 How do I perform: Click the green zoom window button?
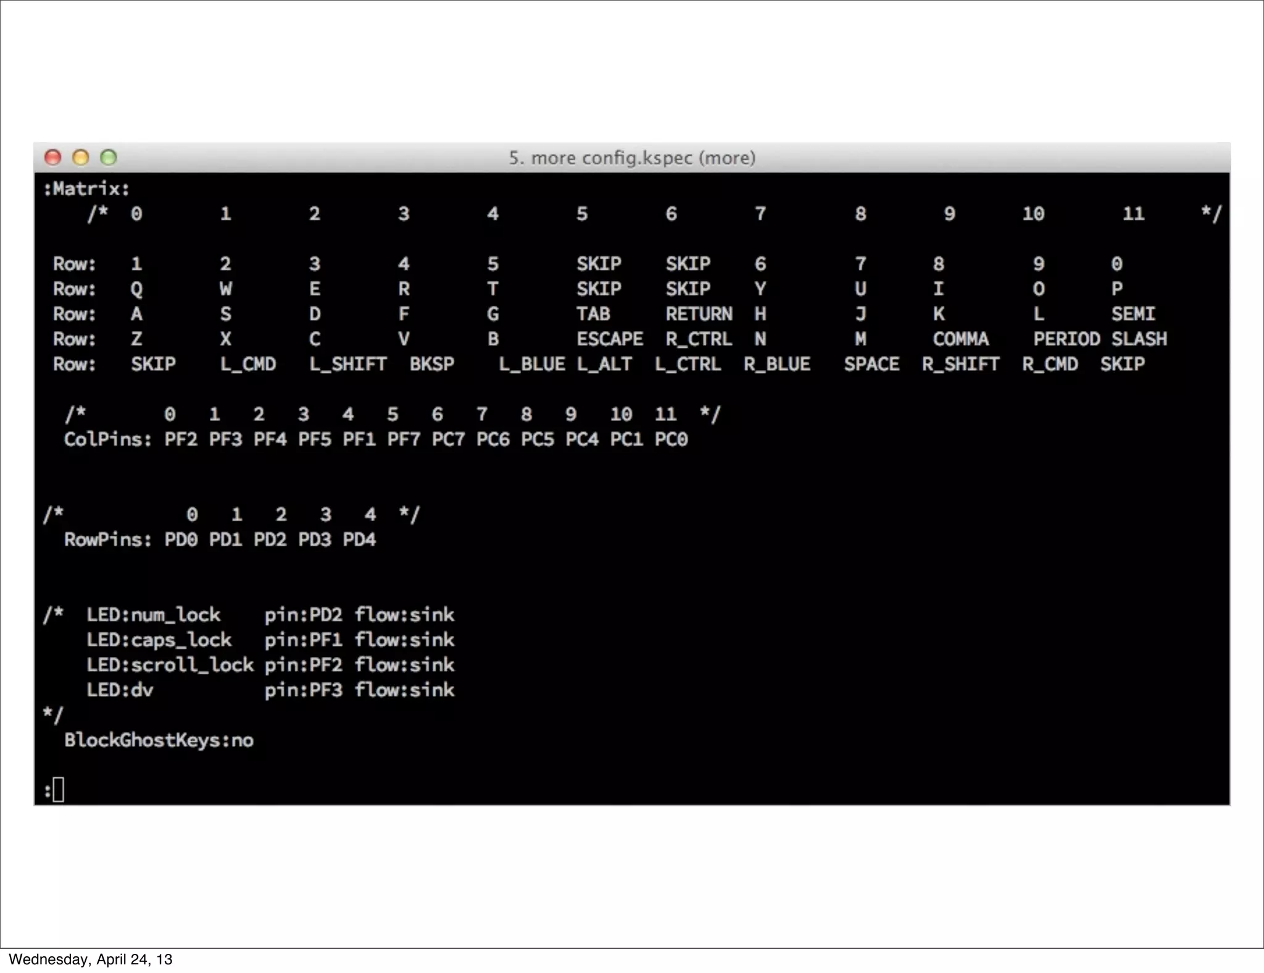[x=109, y=157]
